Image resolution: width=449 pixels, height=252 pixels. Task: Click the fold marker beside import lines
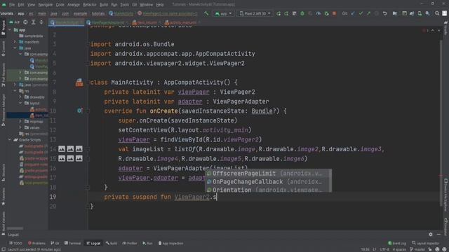point(88,44)
